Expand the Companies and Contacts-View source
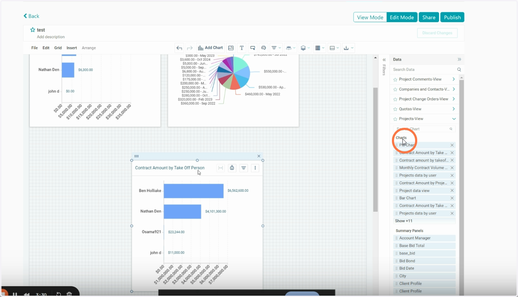Screen dimensions: 518x297 point(454,89)
